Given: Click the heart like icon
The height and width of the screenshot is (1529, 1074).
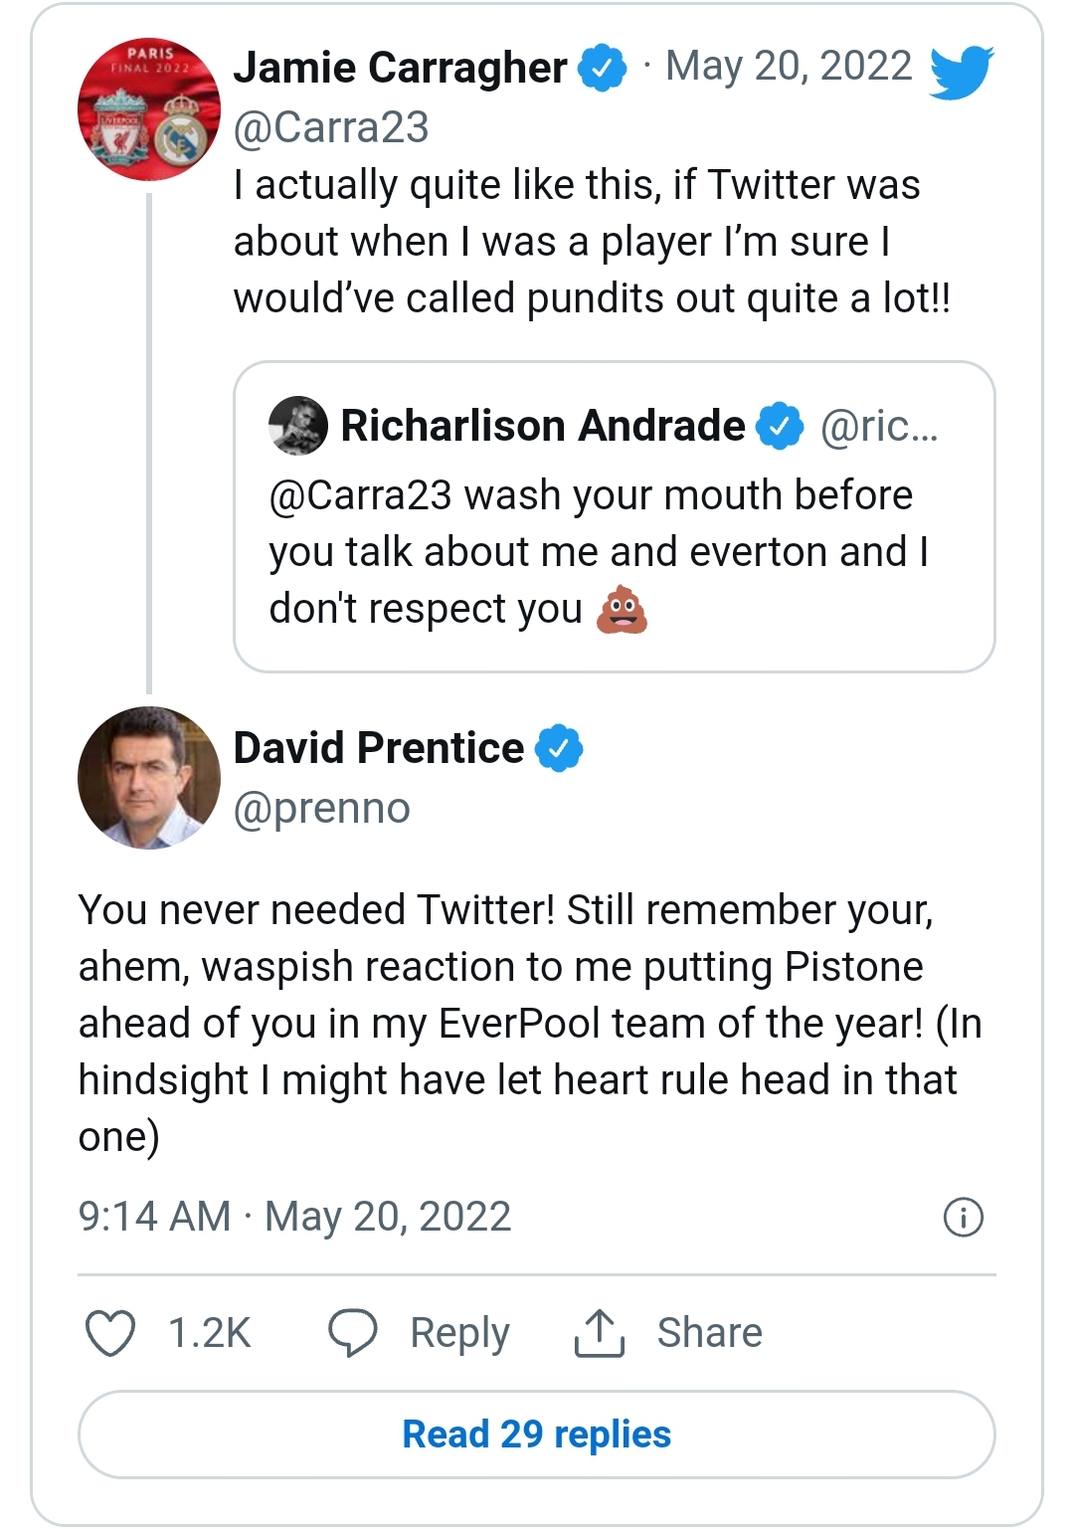Looking at the screenshot, I should coord(110,1333).
